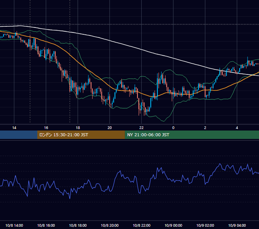Click the 10/8 16:00 date label
259x229 pixels.
coord(46,225)
